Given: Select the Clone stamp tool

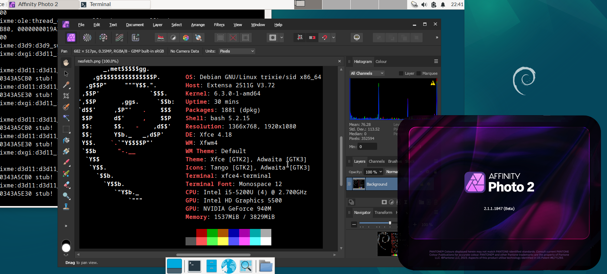Looking at the screenshot, I should click(x=66, y=207).
